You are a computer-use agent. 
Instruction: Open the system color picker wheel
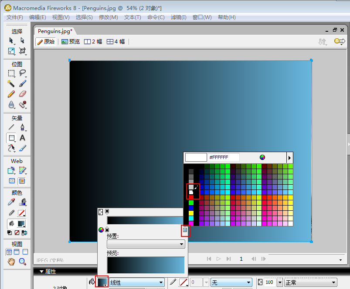262,157
